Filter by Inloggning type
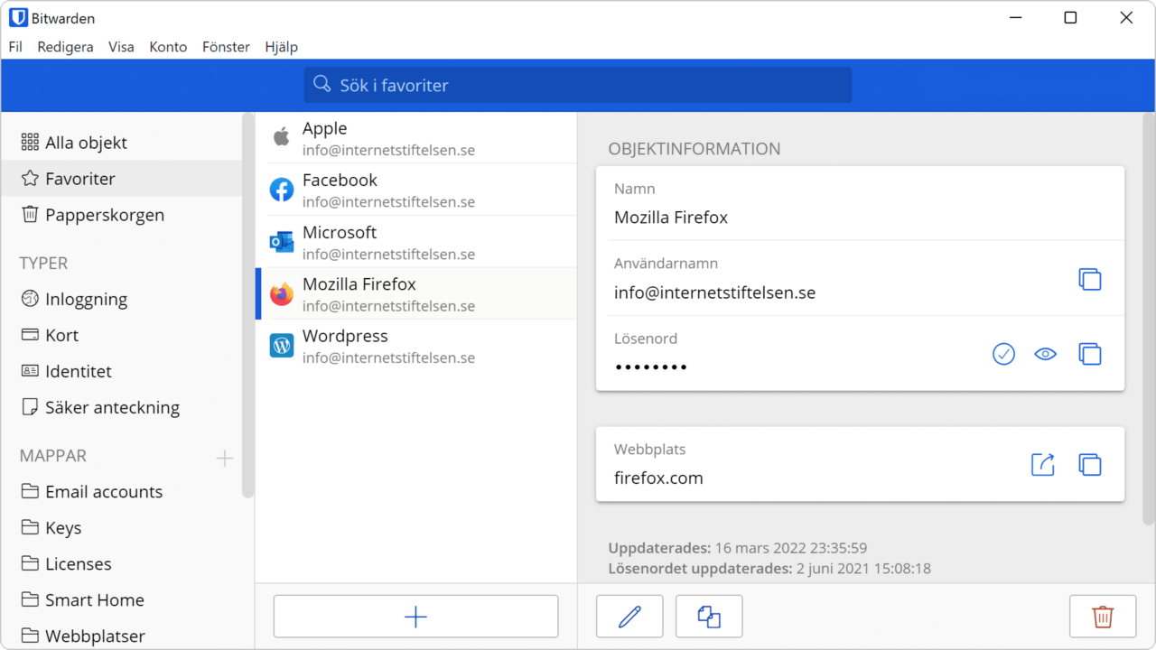The image size is (1156, 650). 122,299
